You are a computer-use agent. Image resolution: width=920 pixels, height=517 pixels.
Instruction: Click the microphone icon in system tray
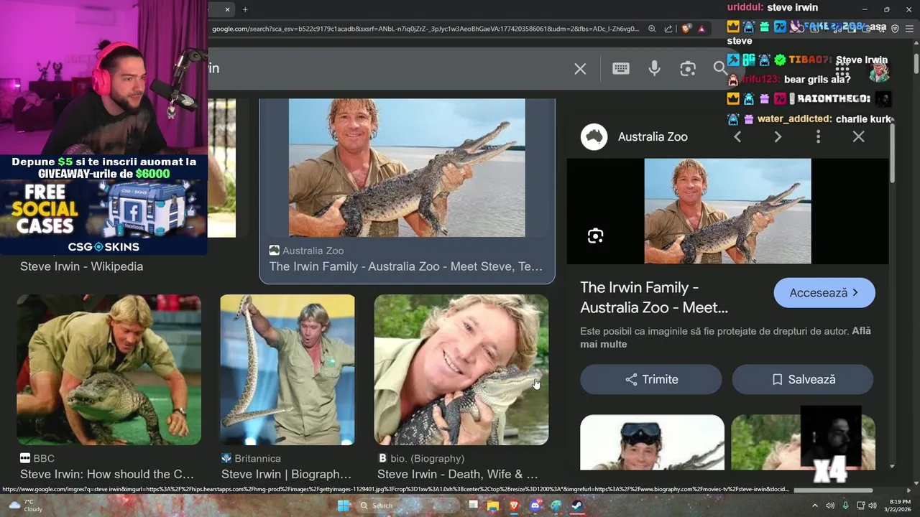pos(845,506)
